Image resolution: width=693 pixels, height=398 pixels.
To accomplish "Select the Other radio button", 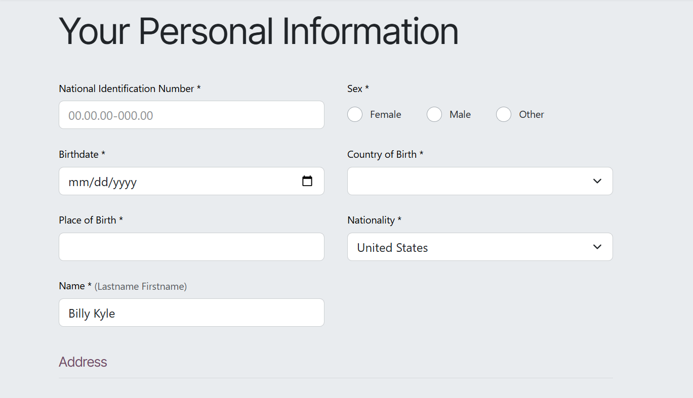I will pos(504,115).
